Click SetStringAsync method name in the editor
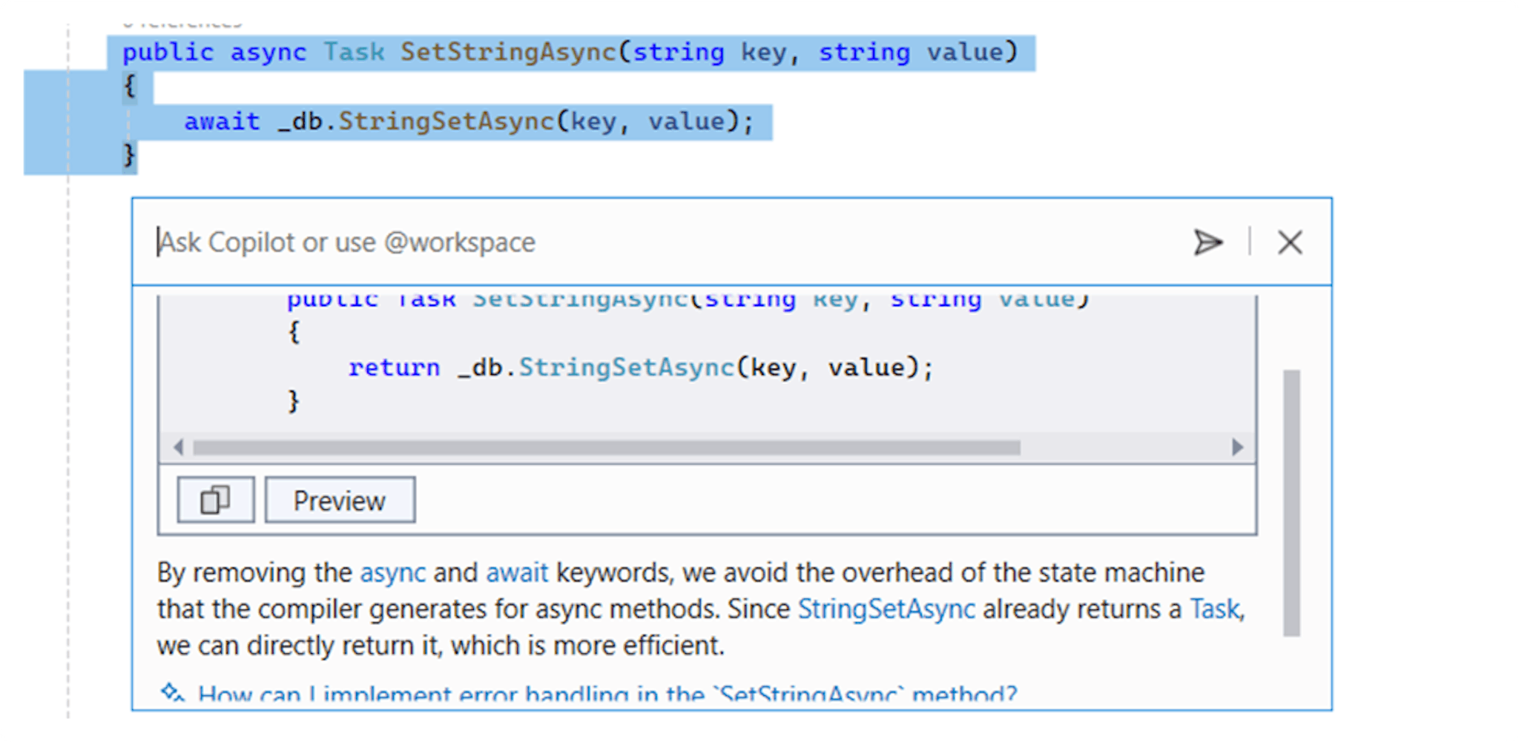The height and width of the screenshot is (742, 1519). pyautogui.click(x=508, y=53)
